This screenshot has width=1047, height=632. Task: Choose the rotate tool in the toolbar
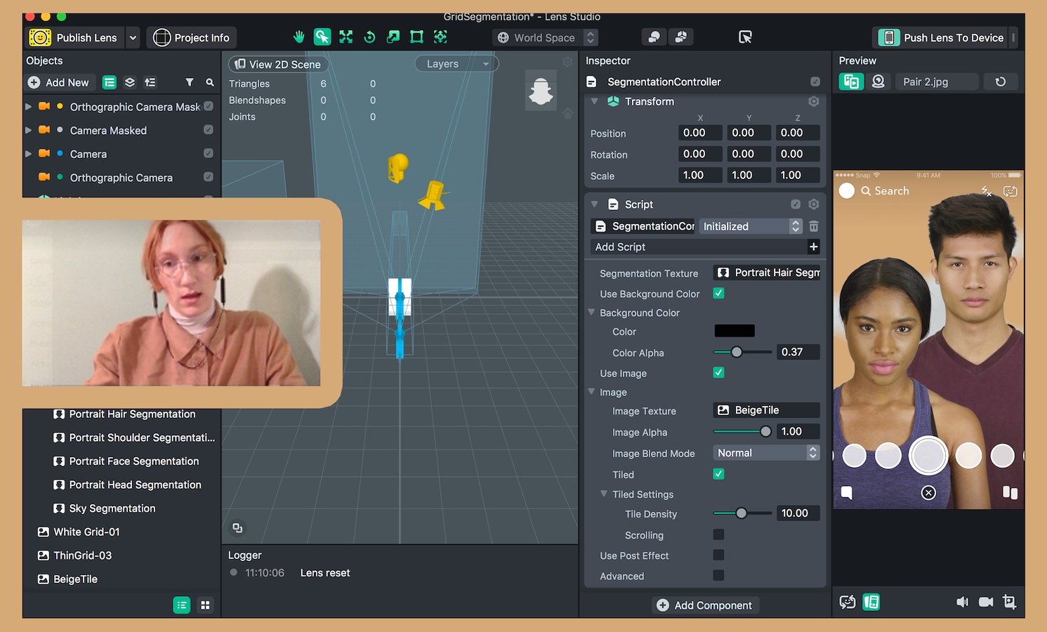click(x=370, y=37)
